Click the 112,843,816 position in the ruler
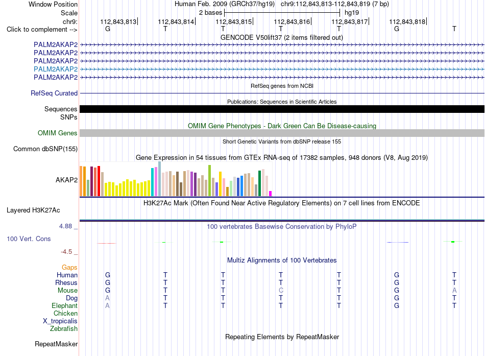Viewport: 485px width, 356px height. [292, 21]
